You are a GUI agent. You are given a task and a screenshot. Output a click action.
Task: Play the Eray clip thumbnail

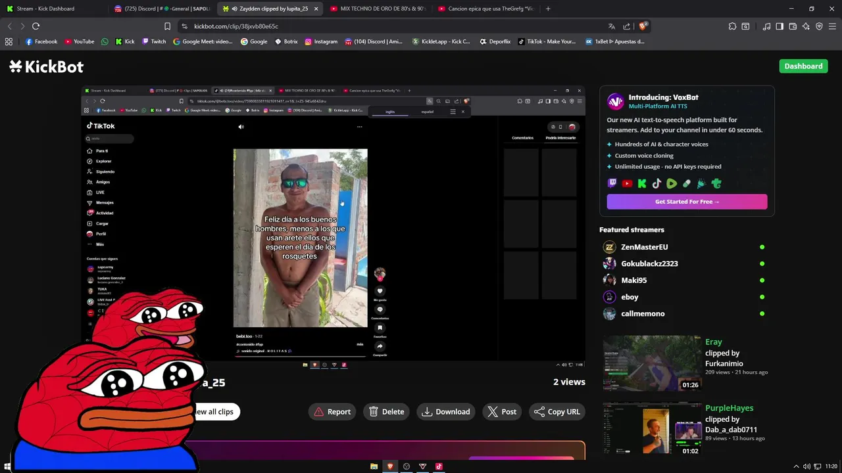point(652,363)
